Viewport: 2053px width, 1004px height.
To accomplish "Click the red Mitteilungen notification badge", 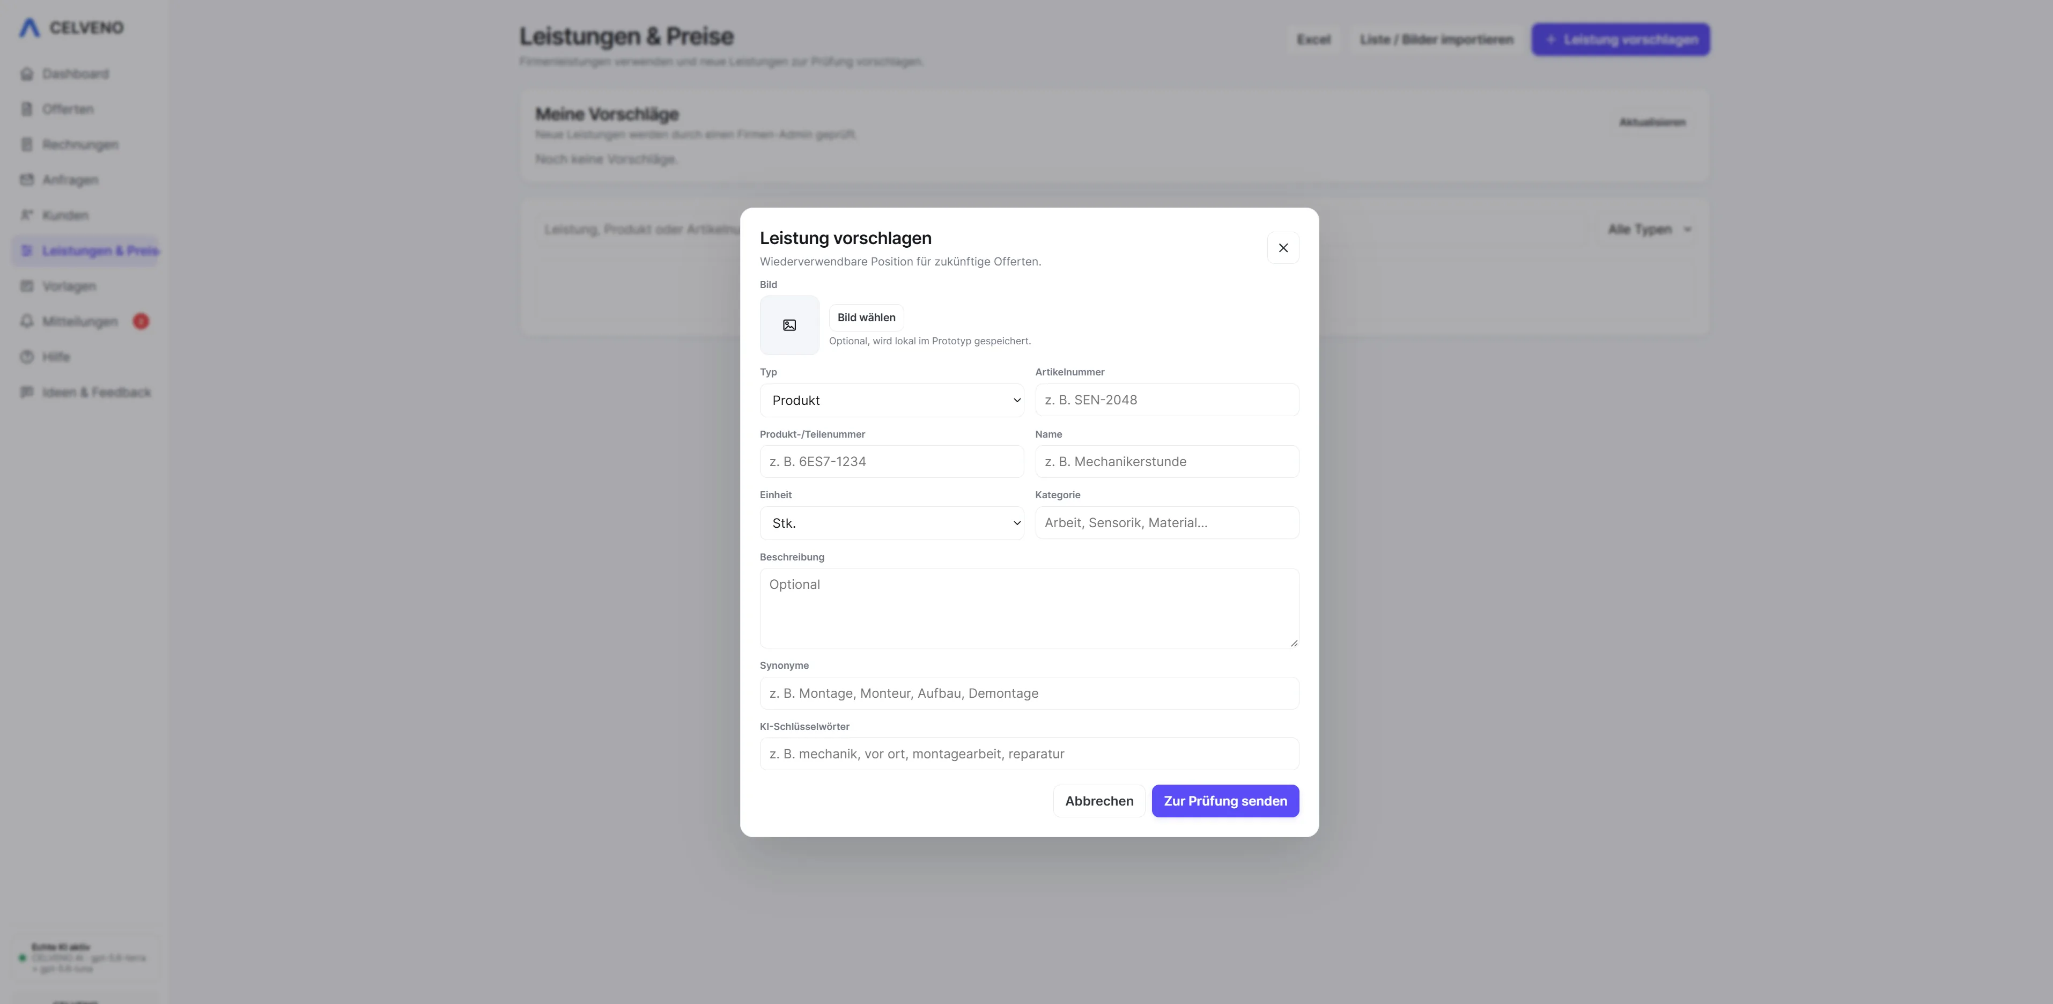I will pos(141,321).
